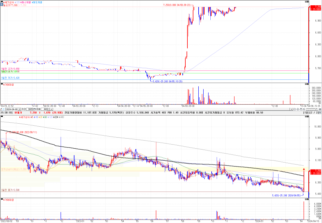Image resolution: width=322 pixels, height=223 pixels.
Task: Toggle the 224-day moving average legend on the daily chart
Action: 55,117
